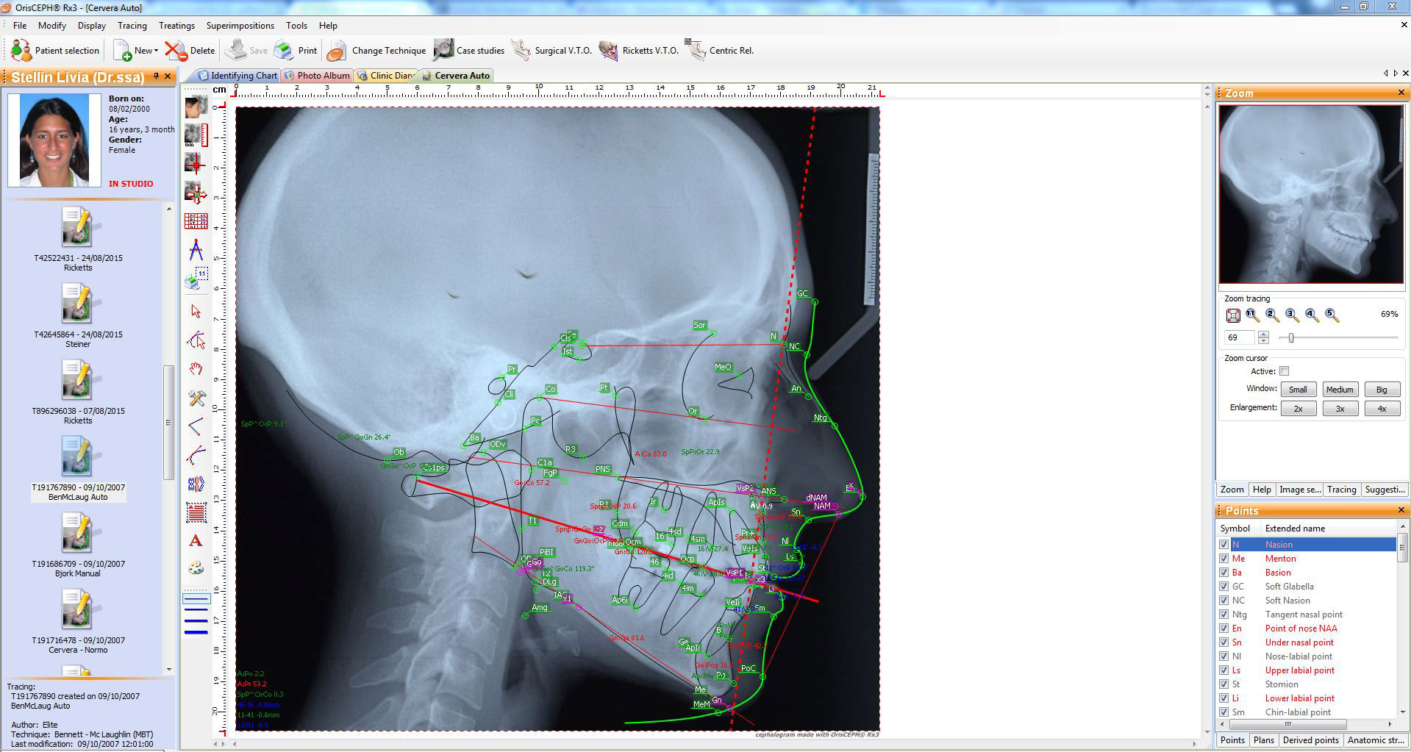Screen dimensions: 1411x752
Task: Toggle the Zoom cursor Active checkbox
Action: pyautogui.click(x=1284, y=371)
